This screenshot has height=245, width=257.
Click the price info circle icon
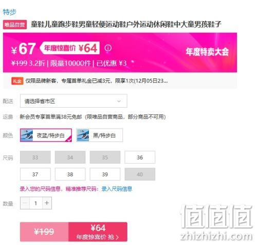108,48
